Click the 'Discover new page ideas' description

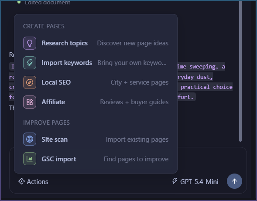pos(133,43)
